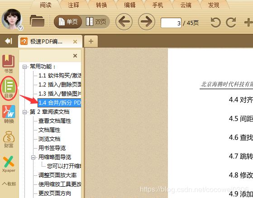The width and height of the screenshot is (253, 198).
Task: Switch to 单页 single page view
Action: (68, 22)
